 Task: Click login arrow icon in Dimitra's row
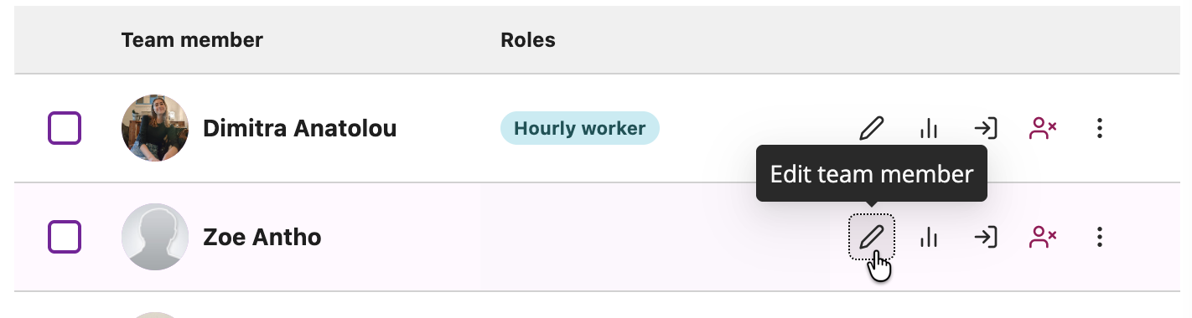coord(985,128)
